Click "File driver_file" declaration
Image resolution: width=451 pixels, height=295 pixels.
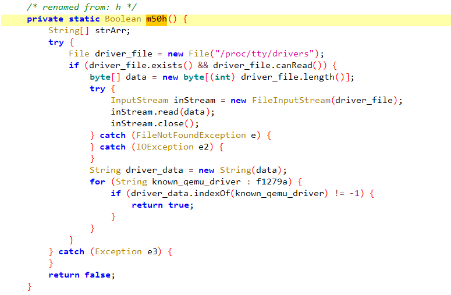coord(111,54)
